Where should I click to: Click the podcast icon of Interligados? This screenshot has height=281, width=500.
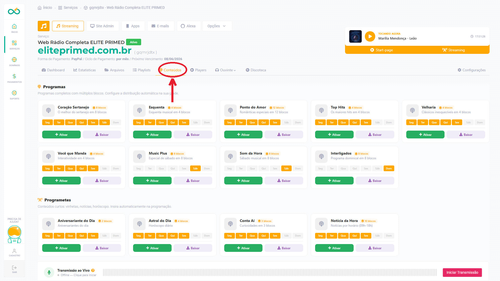click(321, 156)
